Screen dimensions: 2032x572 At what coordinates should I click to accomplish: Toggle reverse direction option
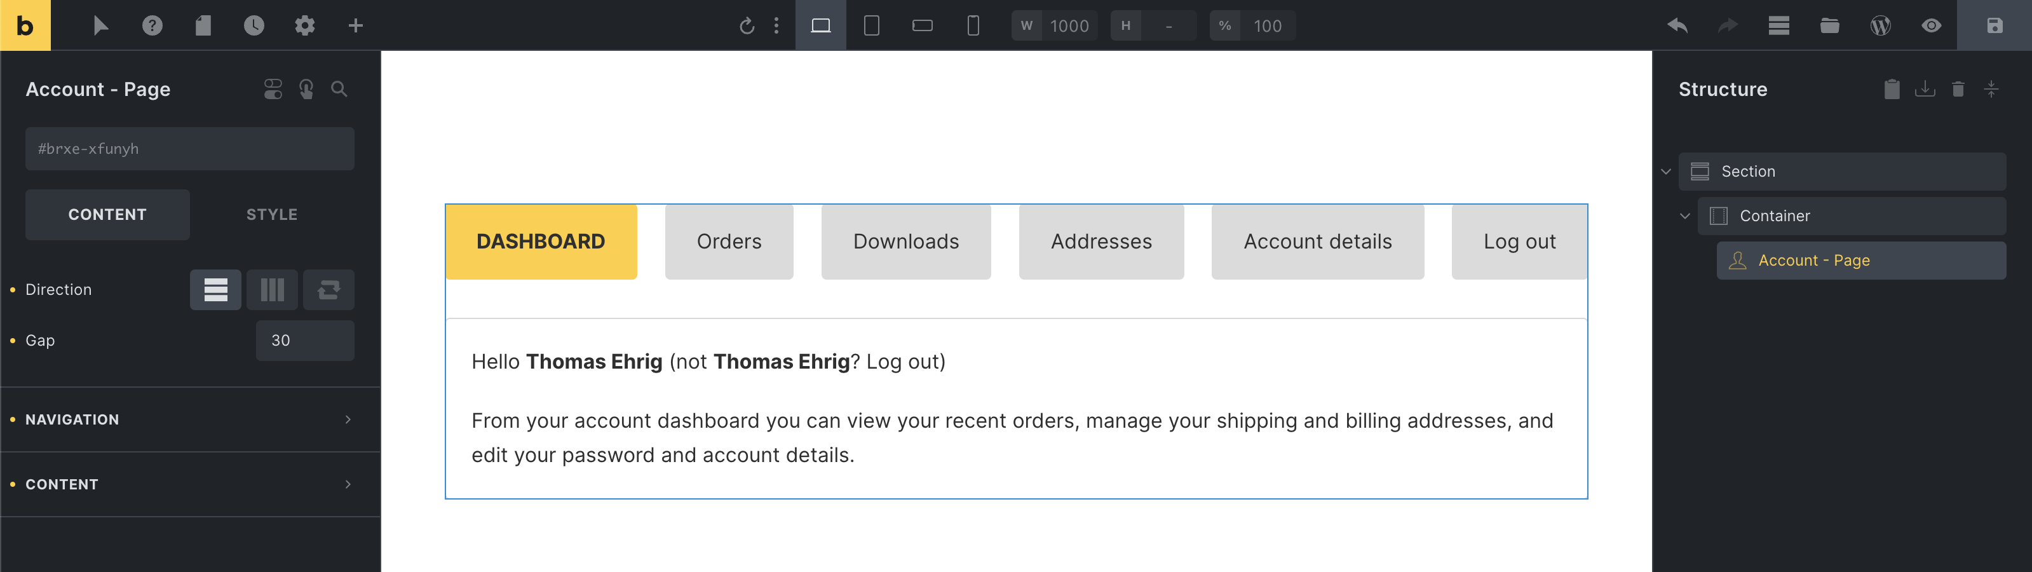[x=329, y=290]
